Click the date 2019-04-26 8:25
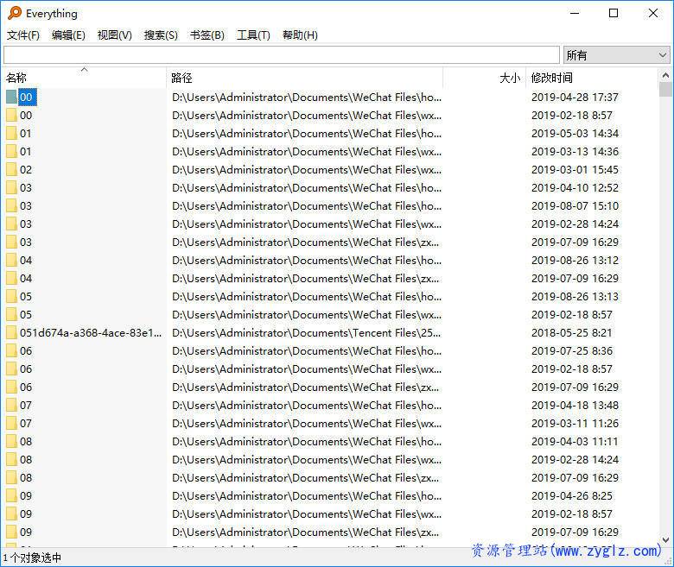The height and width of the screenshot is (567, 674). click(x=572, y=495)
